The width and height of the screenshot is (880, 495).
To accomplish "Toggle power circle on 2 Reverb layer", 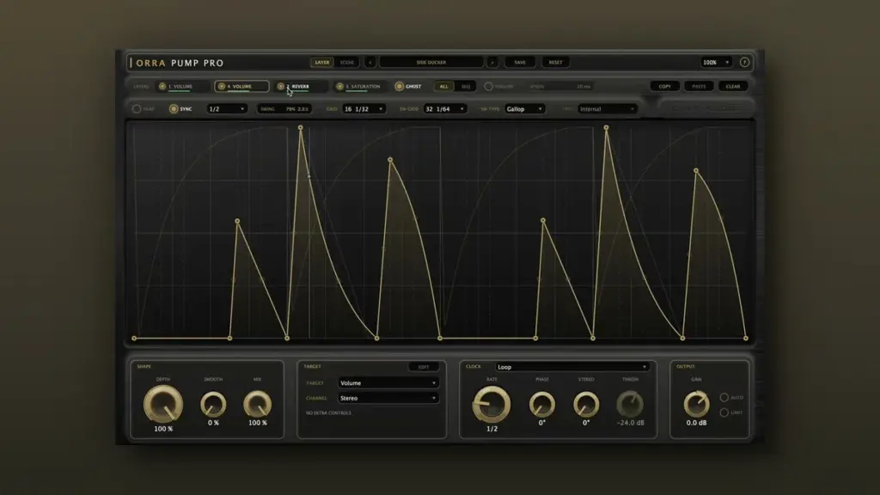I will click(281, 87).
